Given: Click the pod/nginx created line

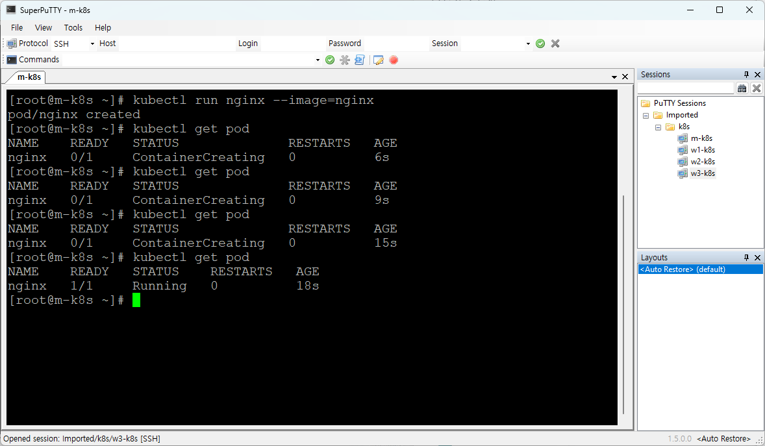Looking at the screenshot, I should [x=73, y=115].
